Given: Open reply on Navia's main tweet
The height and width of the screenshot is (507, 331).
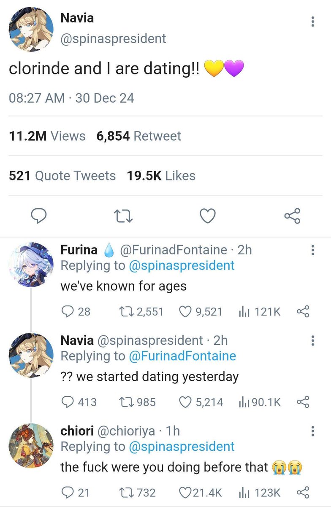Looking at the screenshot, I should click(39, 216).
